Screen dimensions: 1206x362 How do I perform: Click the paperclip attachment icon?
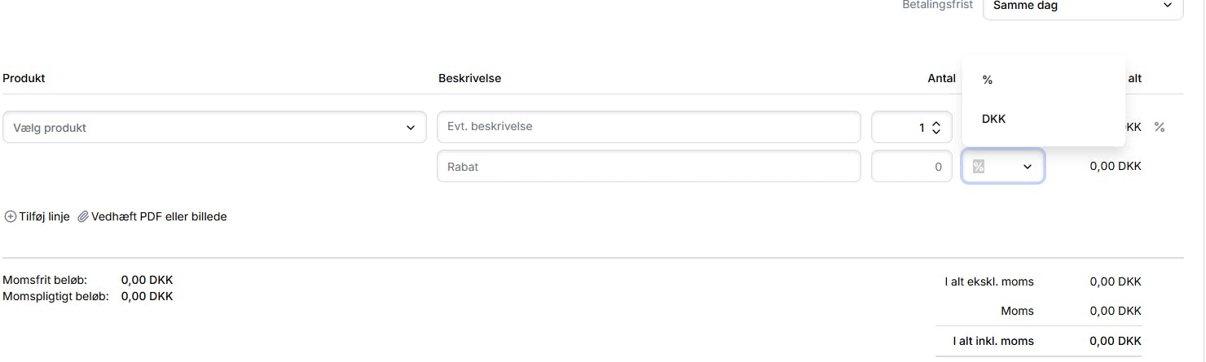[x=83, y=217]
